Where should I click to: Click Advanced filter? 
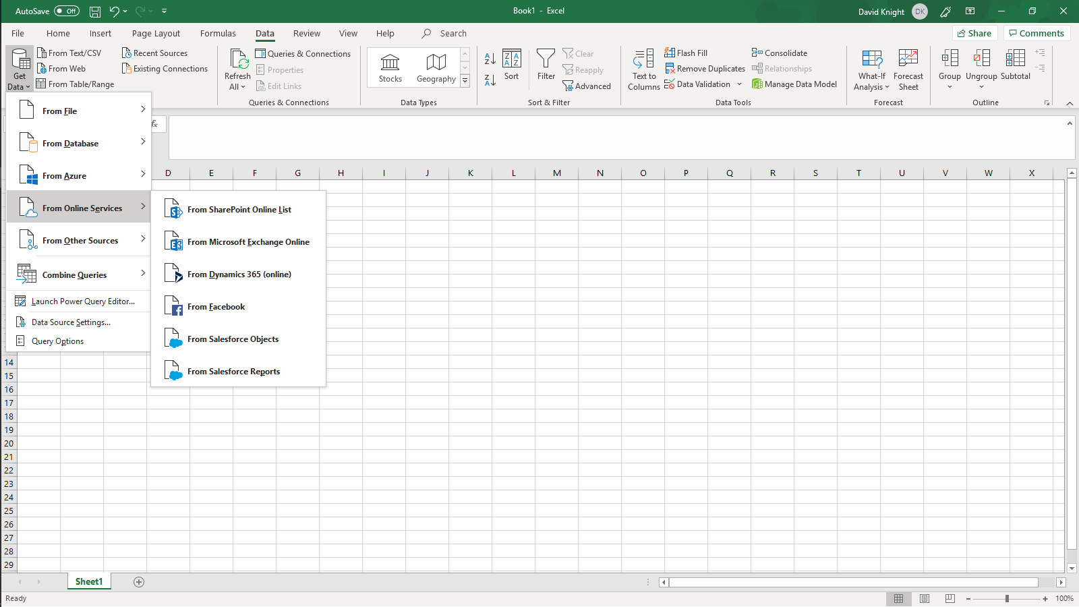click(587, 86)
